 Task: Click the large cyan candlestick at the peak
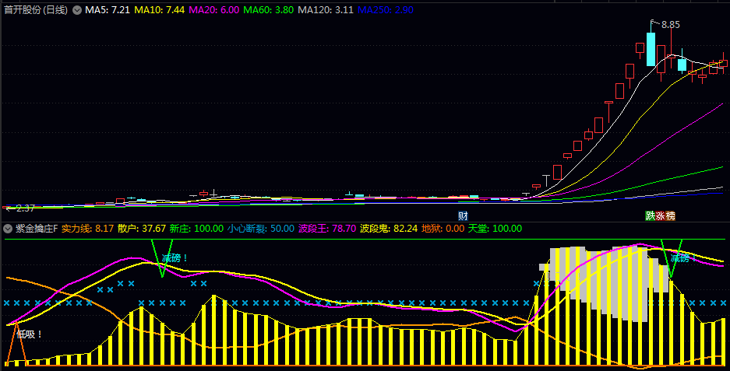tap(651, 49)
